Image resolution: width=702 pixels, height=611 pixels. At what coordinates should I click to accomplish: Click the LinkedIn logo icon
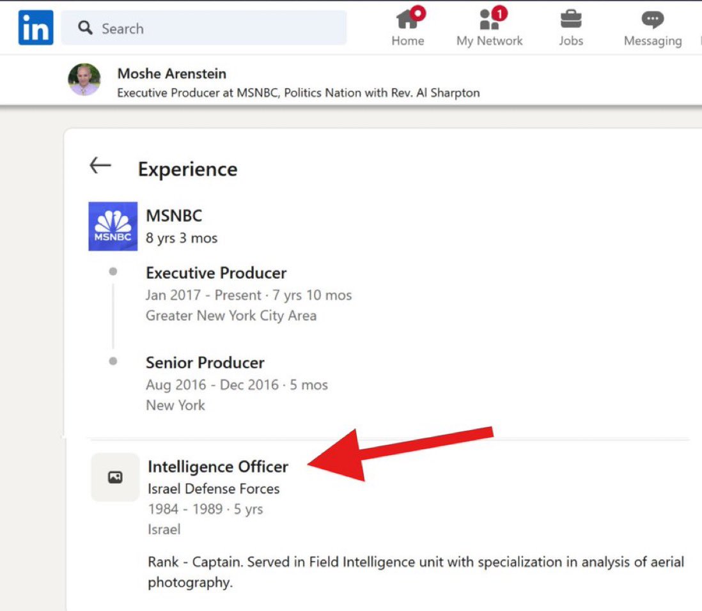coord(36,27)
